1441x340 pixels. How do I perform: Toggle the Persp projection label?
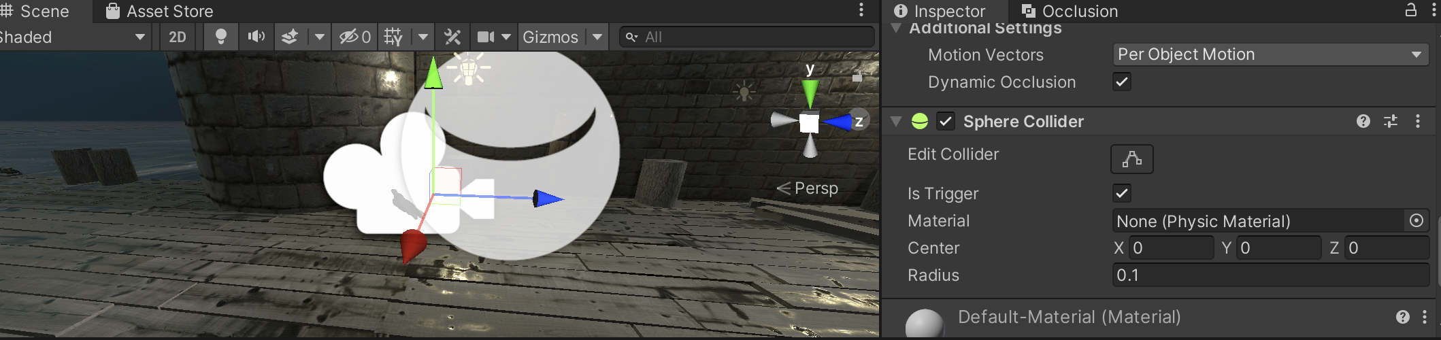[808, 188]
